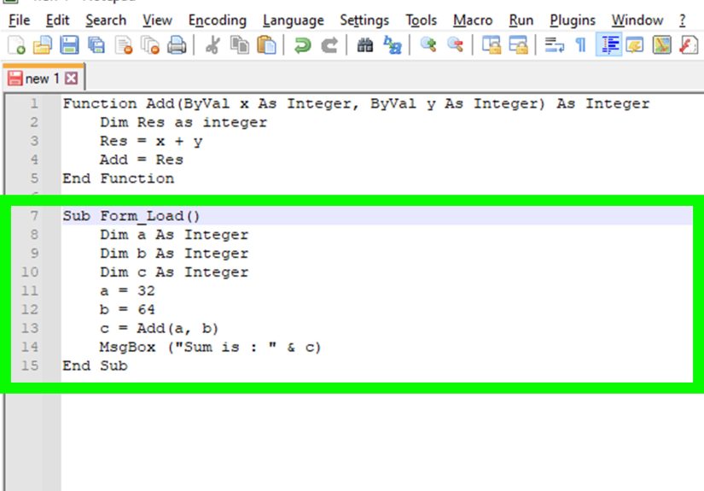Viewport: 704px width, 491px height.
Task: Close the 'new 1' tab with its X
Action: click(71, 79)
